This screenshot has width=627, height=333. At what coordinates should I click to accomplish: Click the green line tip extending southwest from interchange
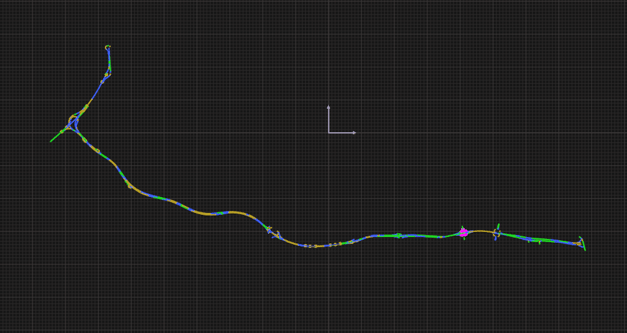point(52,140)
